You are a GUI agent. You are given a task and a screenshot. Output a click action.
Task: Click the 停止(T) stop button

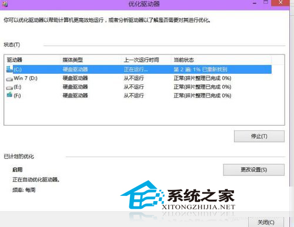(x=259, y=136)
